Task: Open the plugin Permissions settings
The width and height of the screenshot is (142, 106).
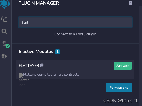Action: coord(119,88)
